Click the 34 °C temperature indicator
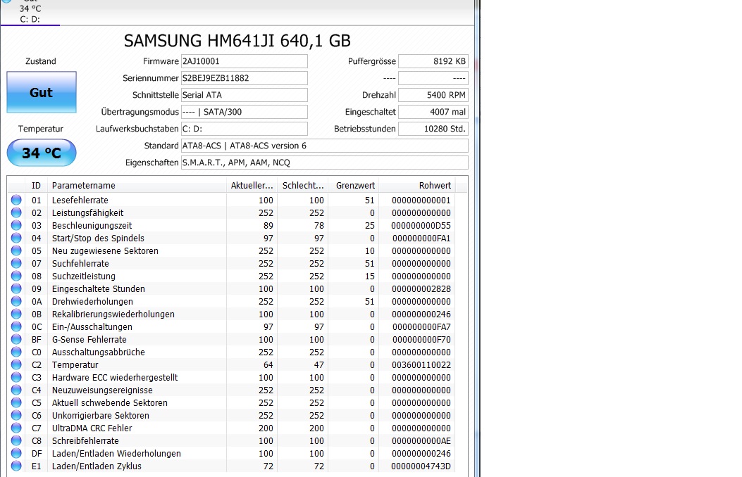The width and height of the screenshot is (742, 477). [x=41, y=153]
